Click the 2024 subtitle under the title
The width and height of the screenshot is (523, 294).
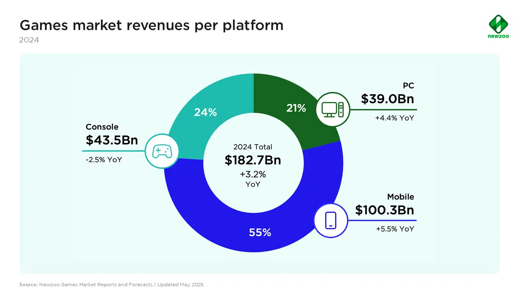point(29,40)
